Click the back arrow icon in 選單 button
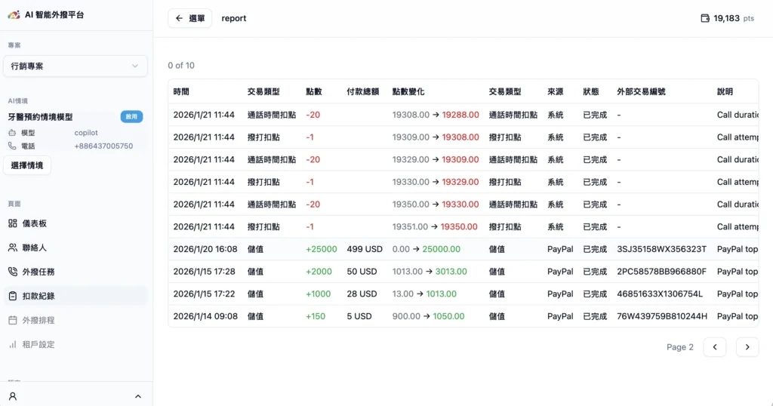 [179, 18]
